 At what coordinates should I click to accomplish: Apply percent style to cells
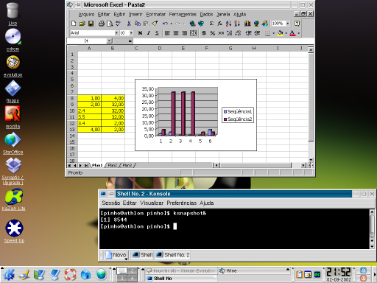pyautogui.click(x=213, y=33)
